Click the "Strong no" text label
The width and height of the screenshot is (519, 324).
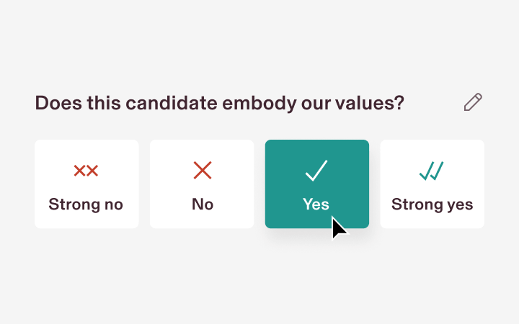(x=86, y=204)
